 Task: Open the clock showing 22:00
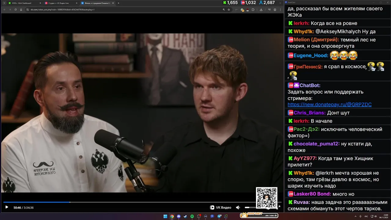pyautogui.click(x=384, y=216)
